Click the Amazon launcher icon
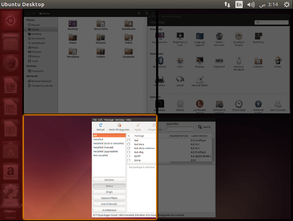Image resolution: width=293 pixels, height=221 pixels. pyautogui.click(x=11, y=172)
